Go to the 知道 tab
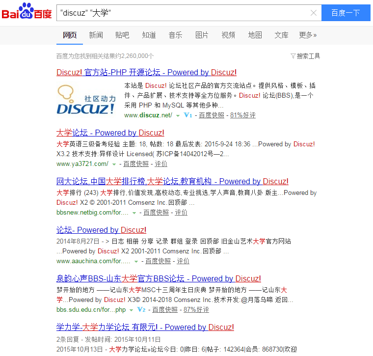373x356 pixels. 149,35
